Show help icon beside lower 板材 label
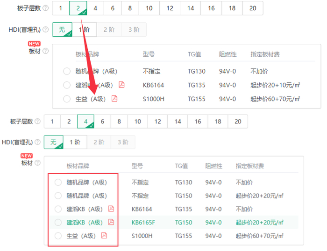The width and height of the screenshot is (327, 251). 37,163
